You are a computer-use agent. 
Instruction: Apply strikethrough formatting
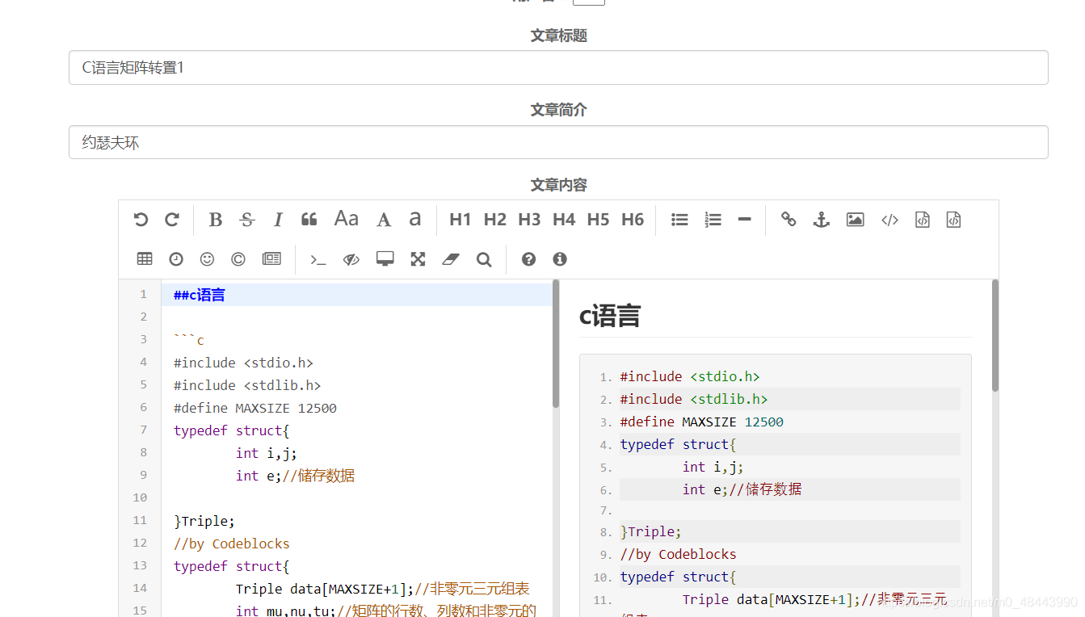pos(247,220)
